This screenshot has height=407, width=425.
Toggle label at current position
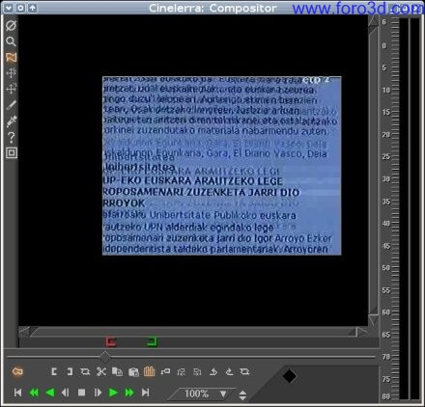pyautogui.click(x=165, y=372)
